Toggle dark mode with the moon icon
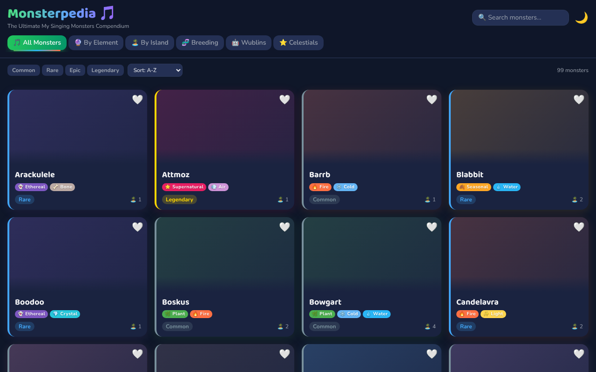Viewport: 596px width, 372px height. coord(581,18)
